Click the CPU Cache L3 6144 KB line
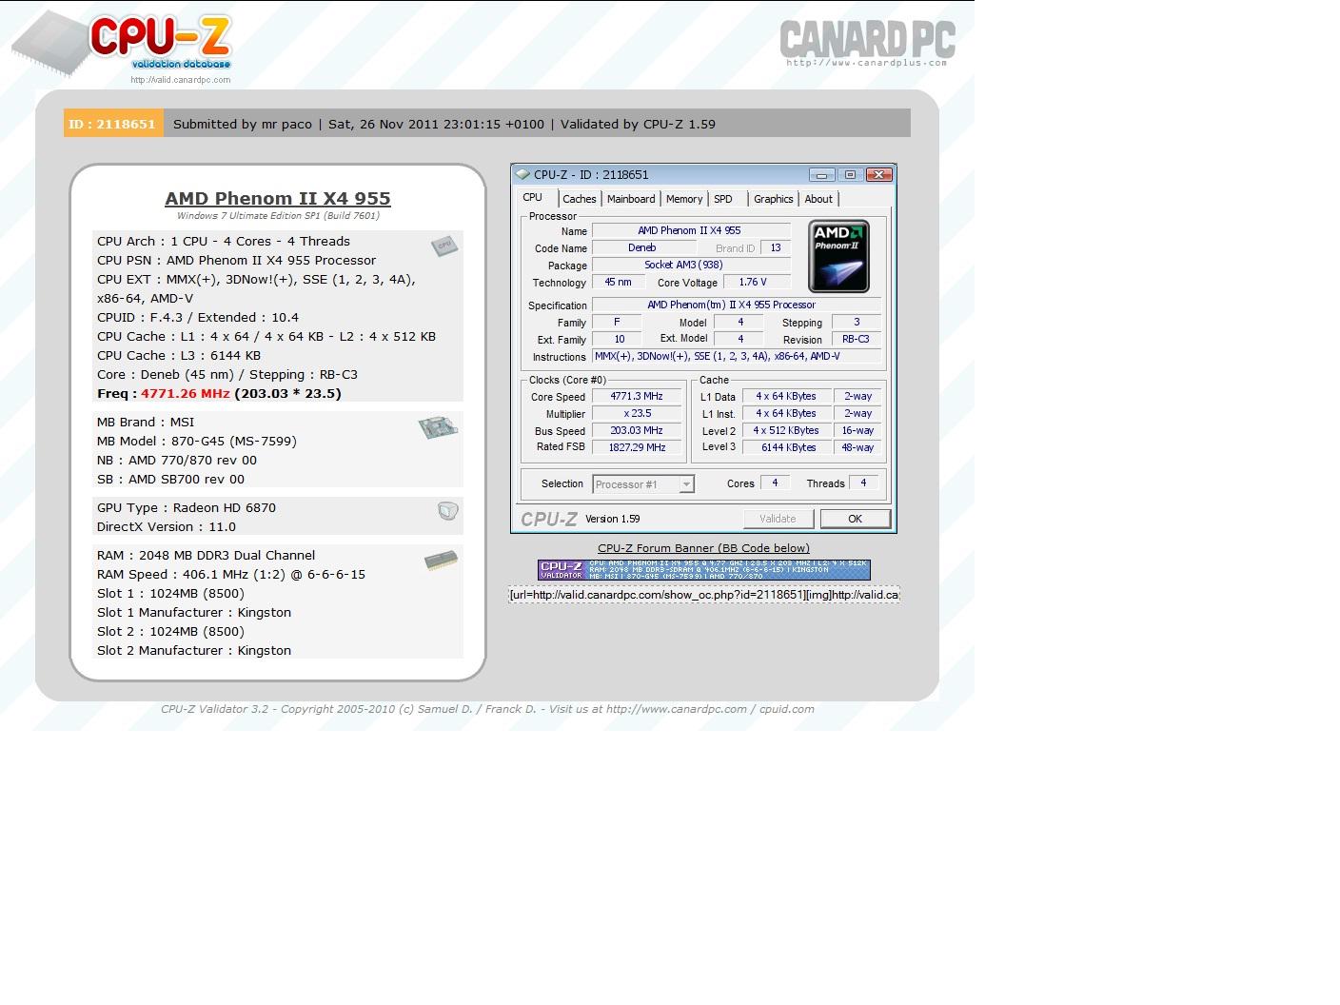The image size is (1340, 1005). tap(179, 355)
